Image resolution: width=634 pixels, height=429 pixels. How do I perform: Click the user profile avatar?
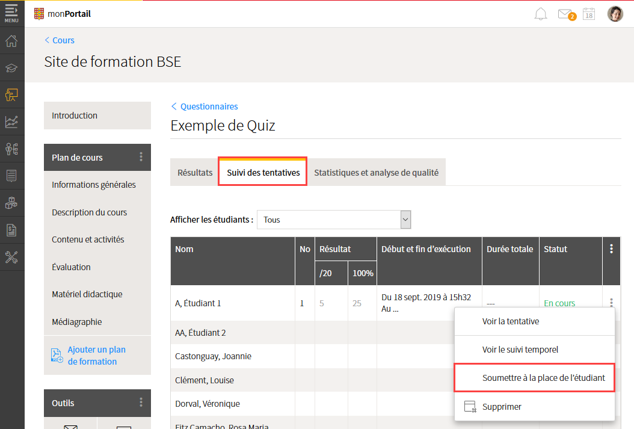point(615,14)
